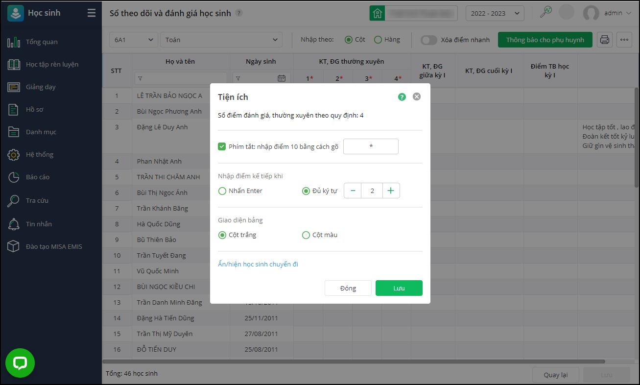Click the Hồ sơ document icon
Screen dimensions: 640x385
click(x=14, y=110)
